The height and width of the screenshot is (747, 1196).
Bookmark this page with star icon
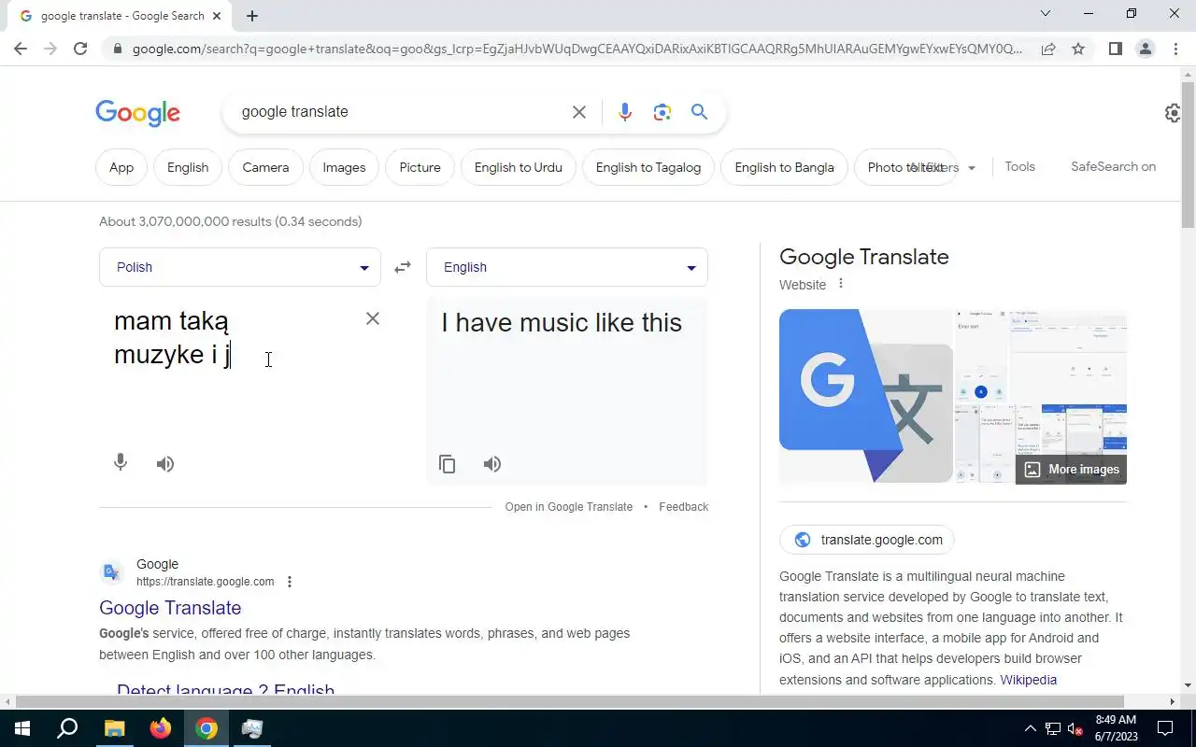(1078, 49)
